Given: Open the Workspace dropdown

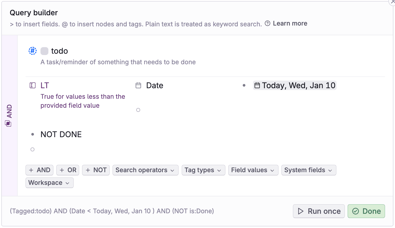Looking at the screenshot, I should pyautogui.click(x=49, y=183).
